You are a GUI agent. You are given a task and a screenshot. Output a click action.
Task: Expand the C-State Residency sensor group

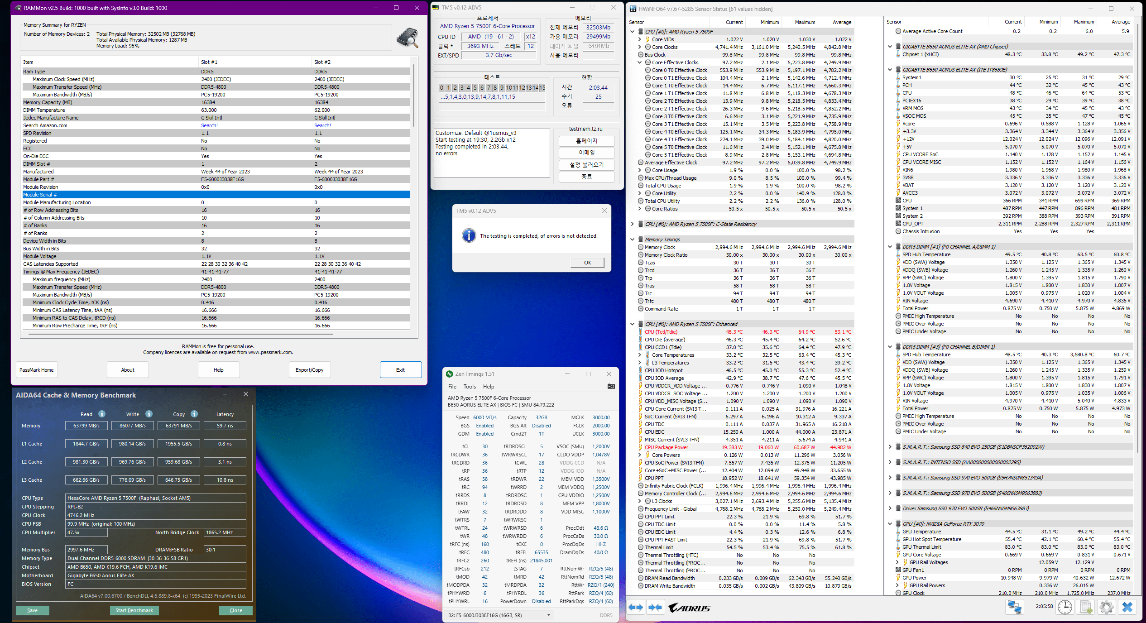coord(633,224)
